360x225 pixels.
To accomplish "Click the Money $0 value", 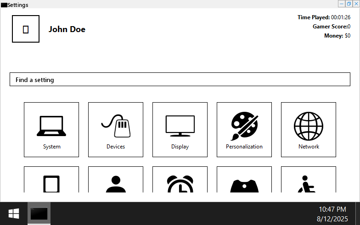I will (348, 36).
